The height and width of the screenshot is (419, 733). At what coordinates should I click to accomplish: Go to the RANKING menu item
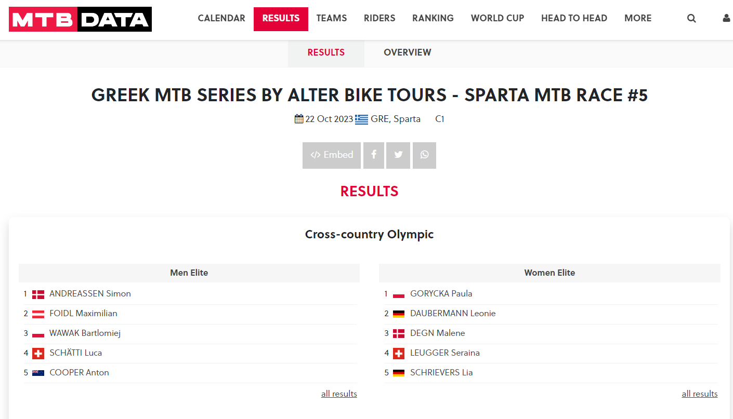(433, 18)
